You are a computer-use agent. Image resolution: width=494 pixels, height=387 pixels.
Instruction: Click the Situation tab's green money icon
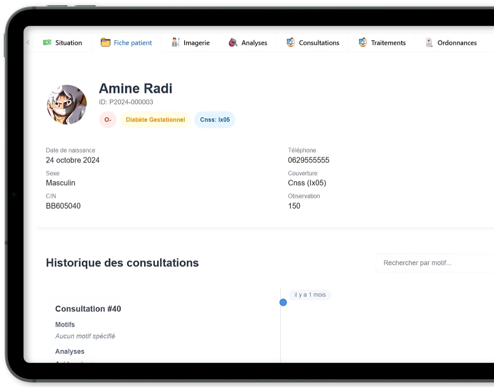47,42
